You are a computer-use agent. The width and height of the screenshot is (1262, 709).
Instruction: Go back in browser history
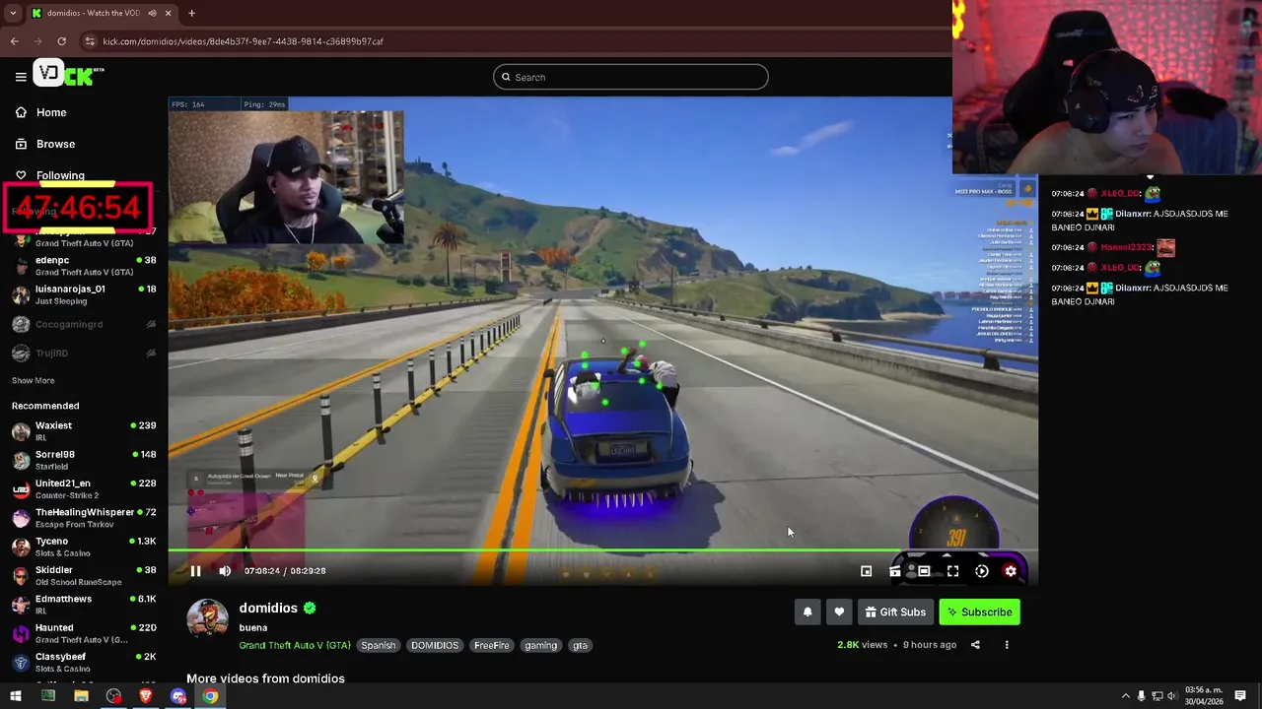pyautogui.click(x=14, y=41)
